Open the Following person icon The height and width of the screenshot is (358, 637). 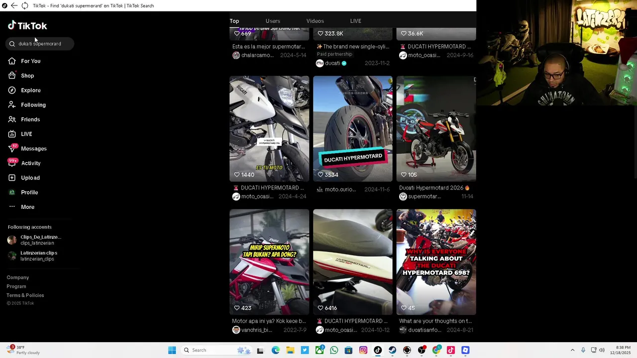[12, 104]
